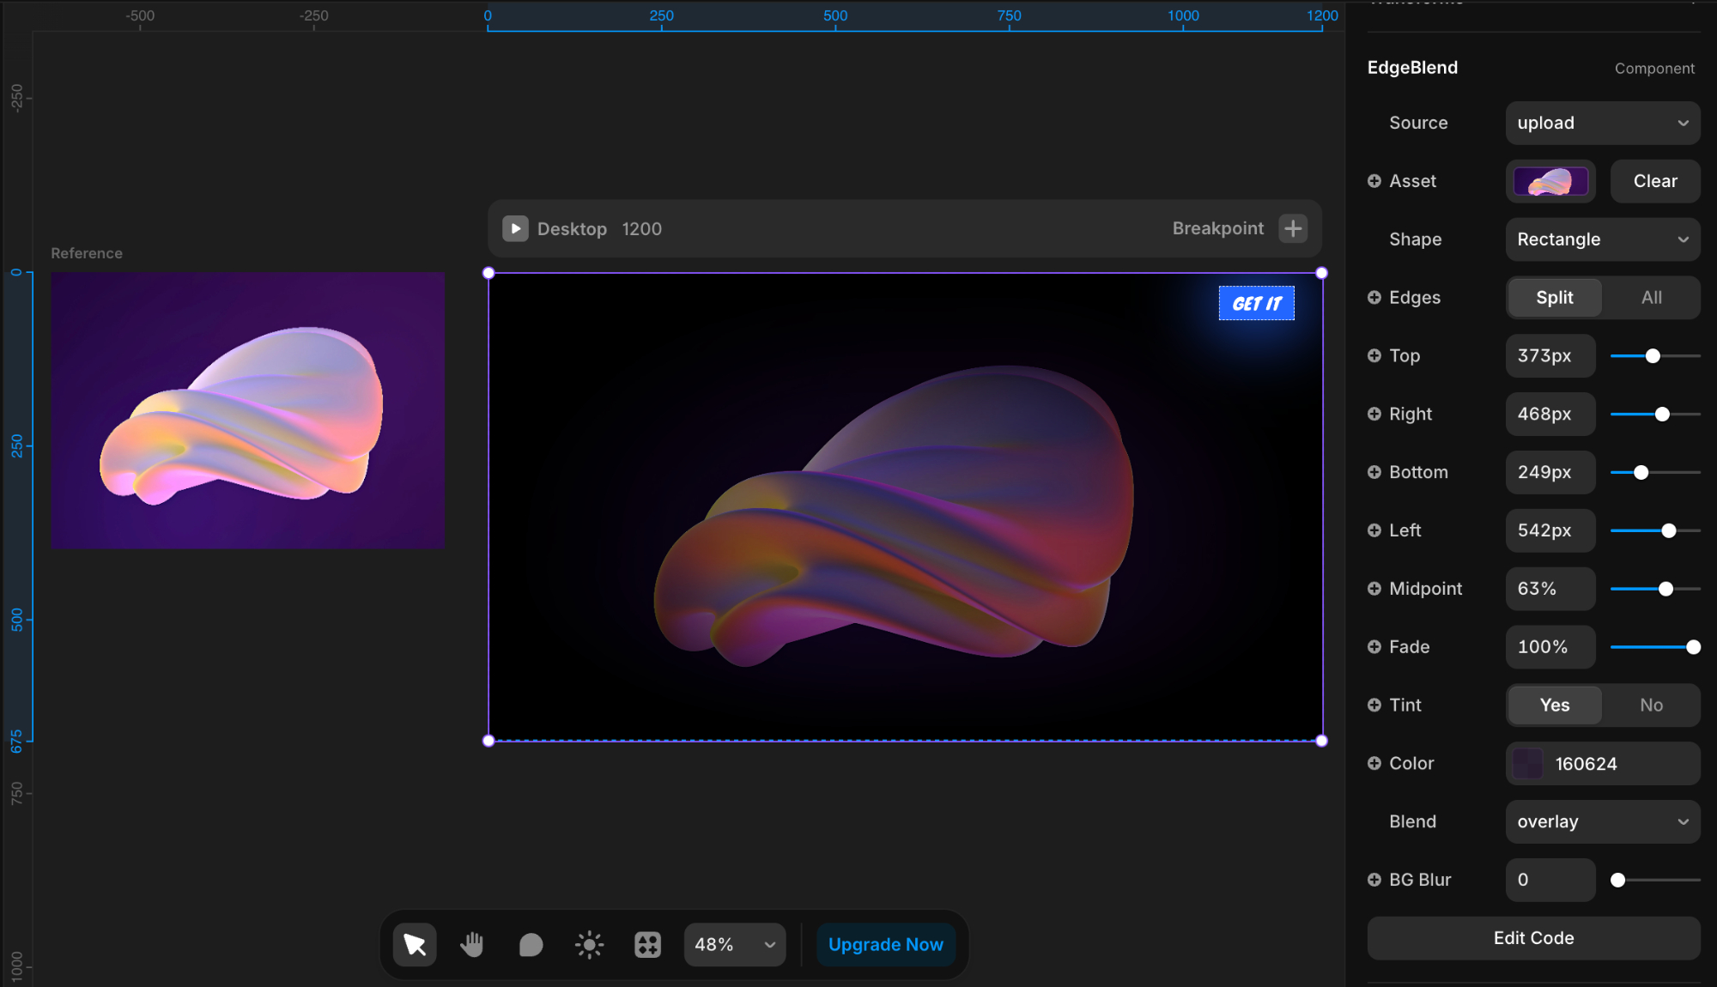Open the 160624 color swatch
This screenshot has width=1717, height=987.
click(x=1527, y=764)
